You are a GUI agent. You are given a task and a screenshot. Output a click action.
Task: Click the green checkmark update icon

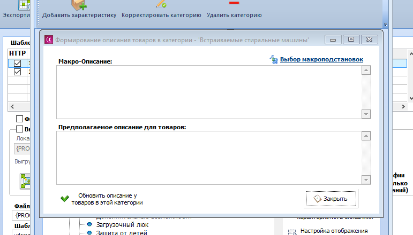tap(64, 199)
